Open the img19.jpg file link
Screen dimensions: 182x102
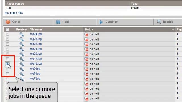tap(35, 59)
